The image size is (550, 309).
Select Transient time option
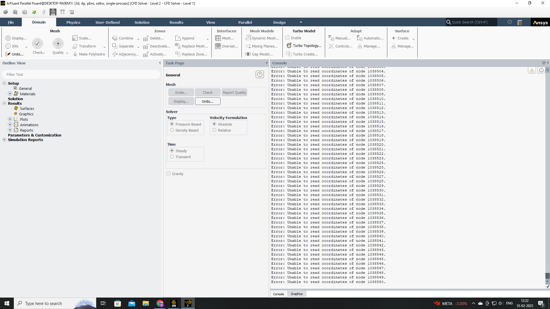pyautogui.click(x=172, y=157)
